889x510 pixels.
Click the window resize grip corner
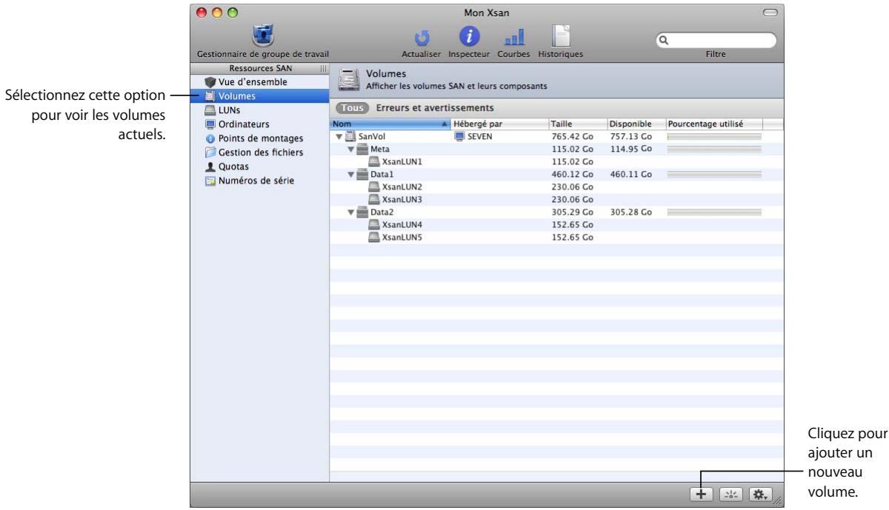click(778, 501)
